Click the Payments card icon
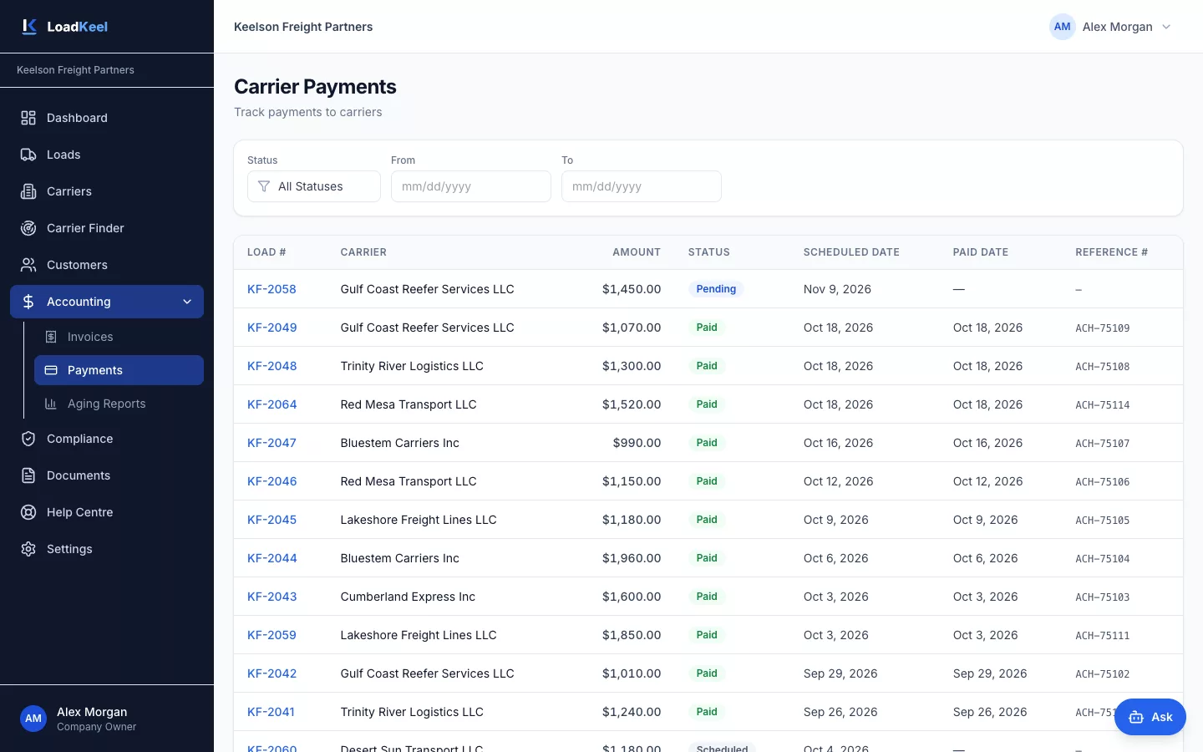 coord(51,370)
